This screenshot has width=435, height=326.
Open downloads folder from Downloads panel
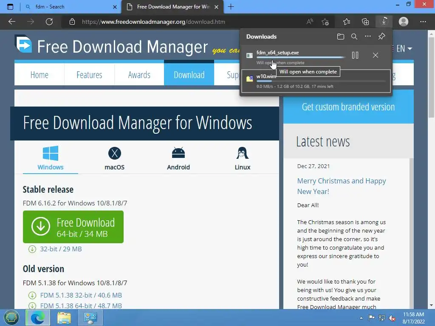coord(341,37)
